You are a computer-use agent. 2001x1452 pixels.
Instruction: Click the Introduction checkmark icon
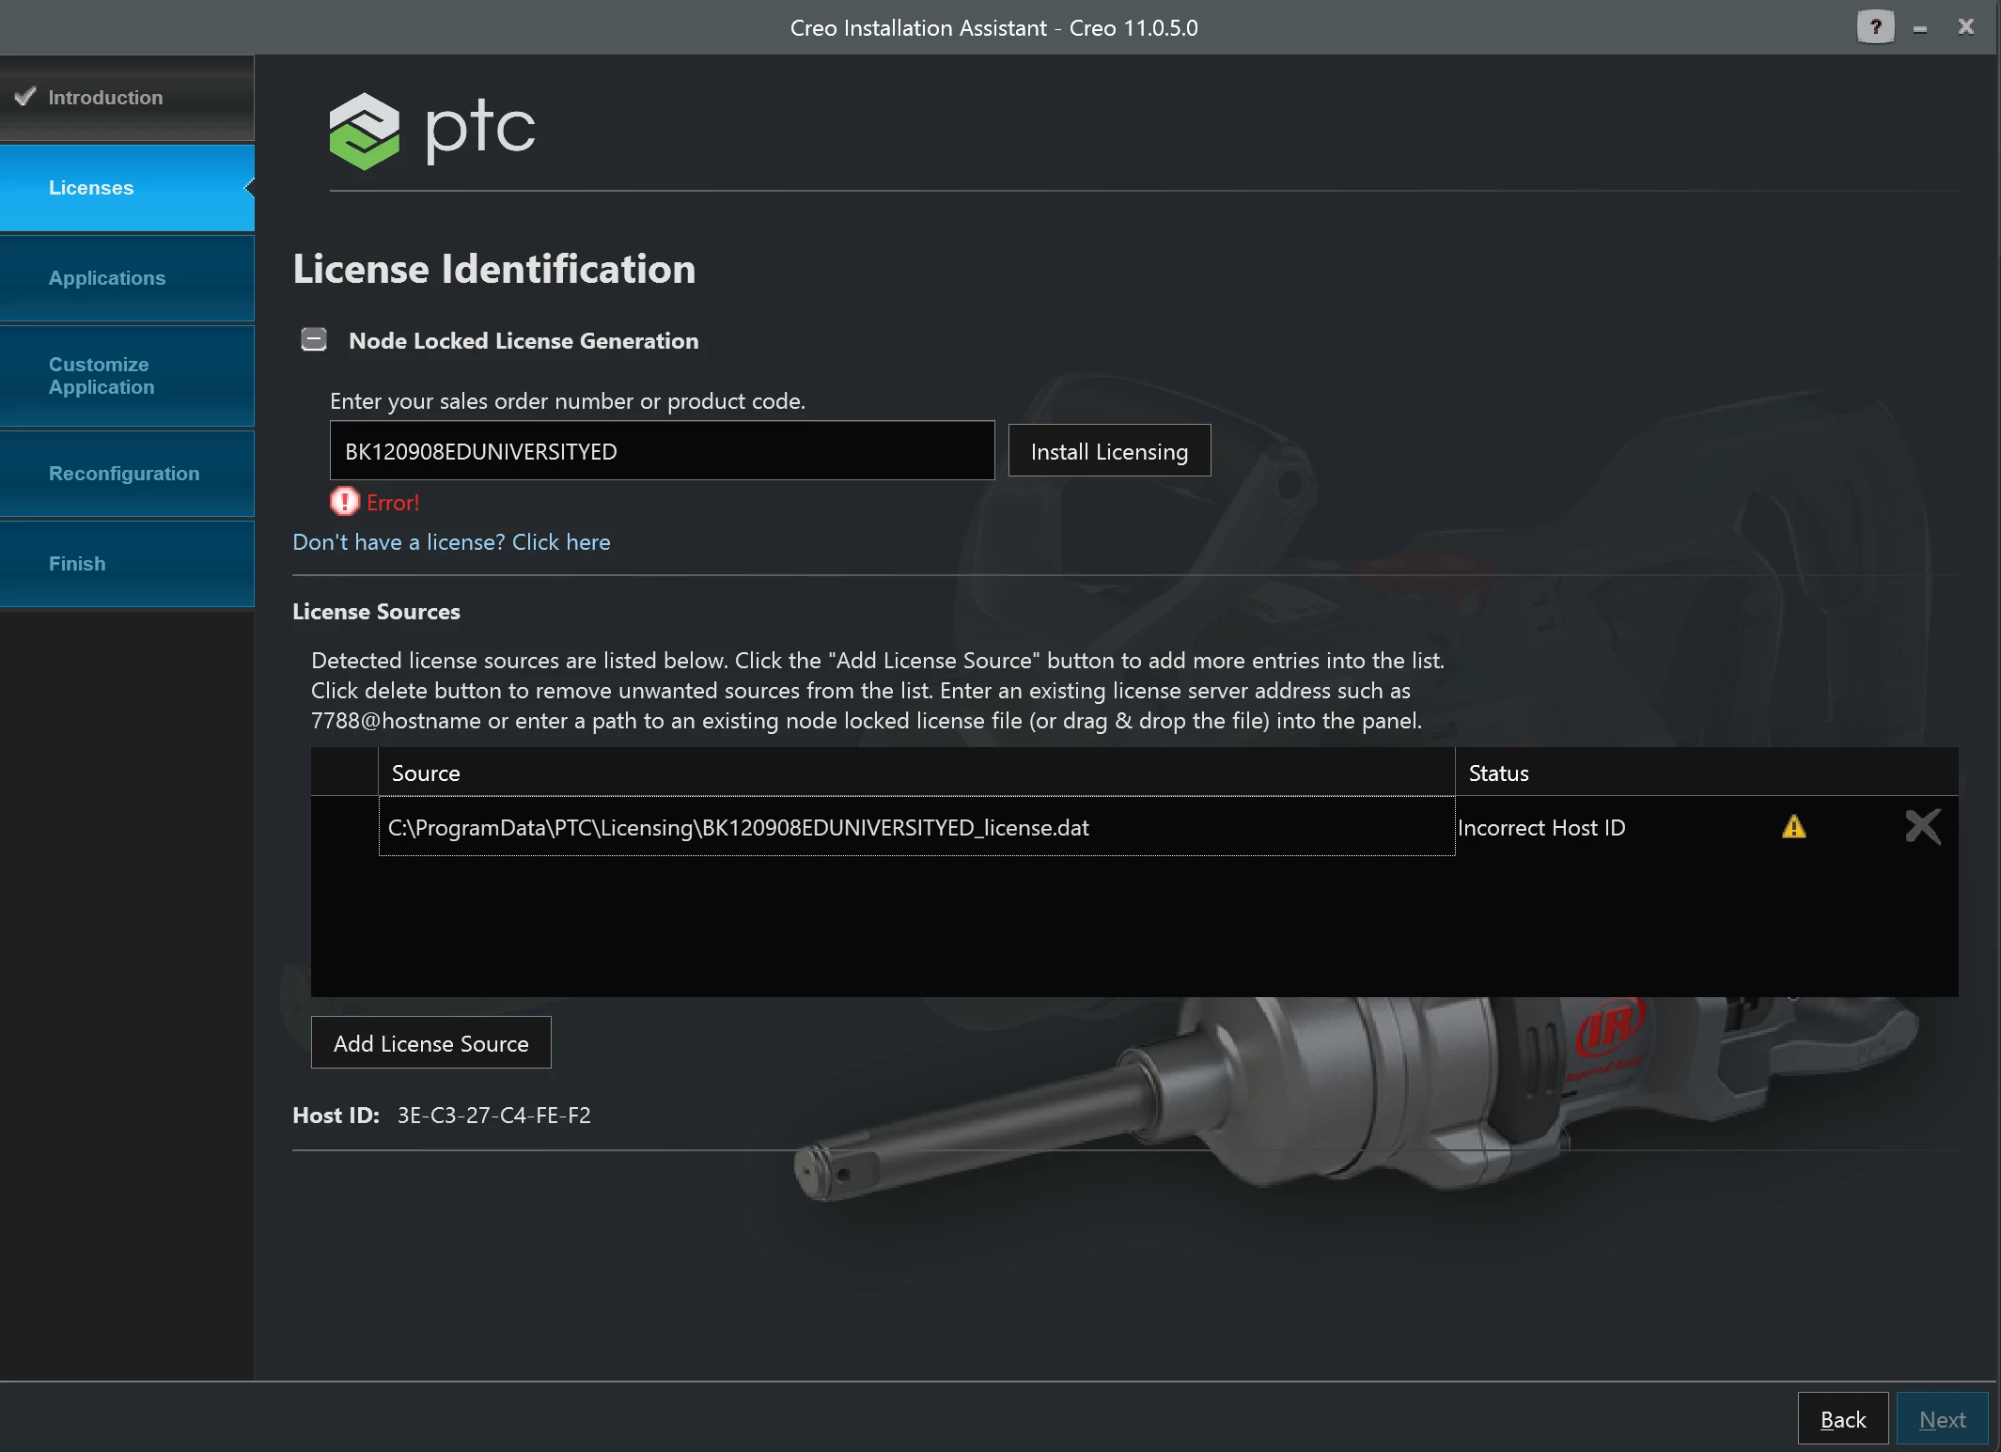pos(25,97)
